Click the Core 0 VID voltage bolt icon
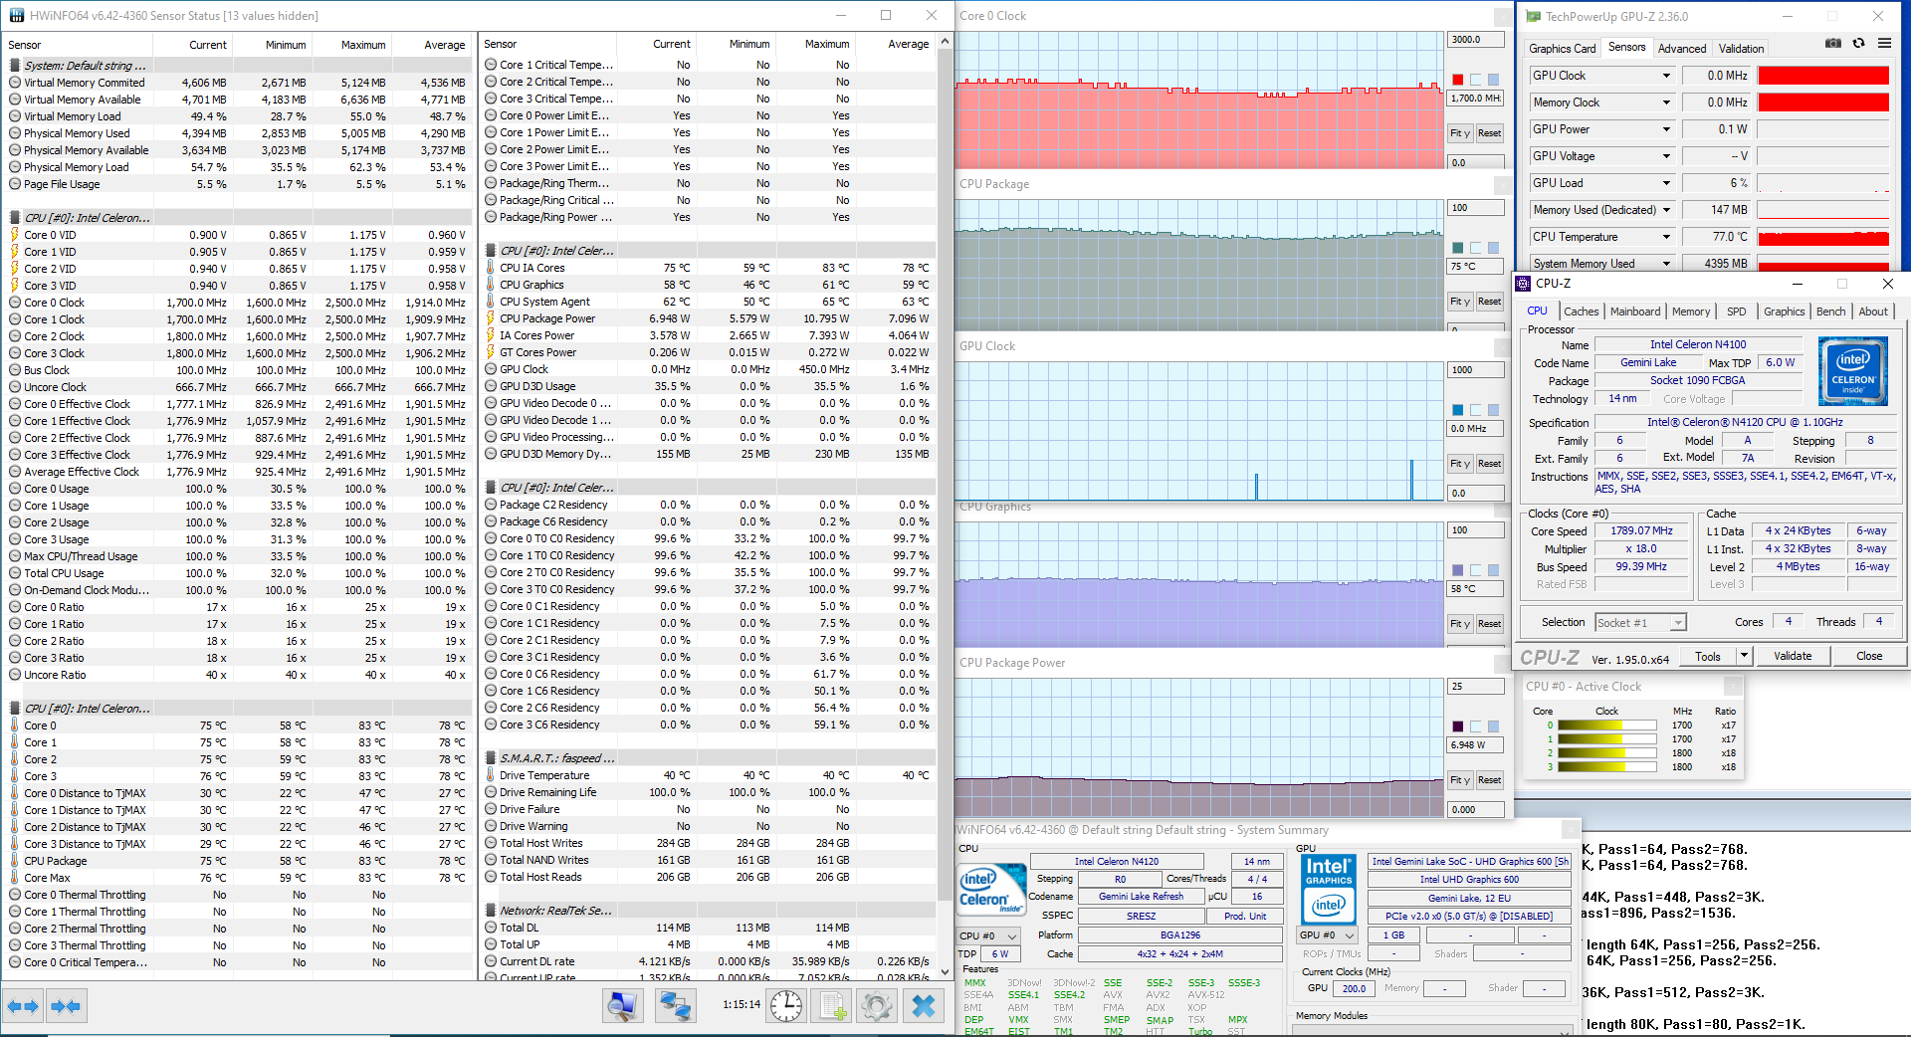The image size is (1911, 1037). pyautogui.click(x=15, y=235)
